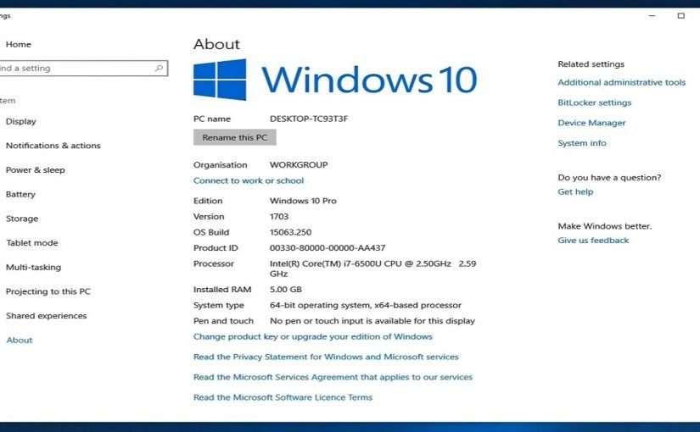Image resolution: width=700 pixels, height=432 pixels.
Task: Minimize the Settings window
Action: coord(652,15)
